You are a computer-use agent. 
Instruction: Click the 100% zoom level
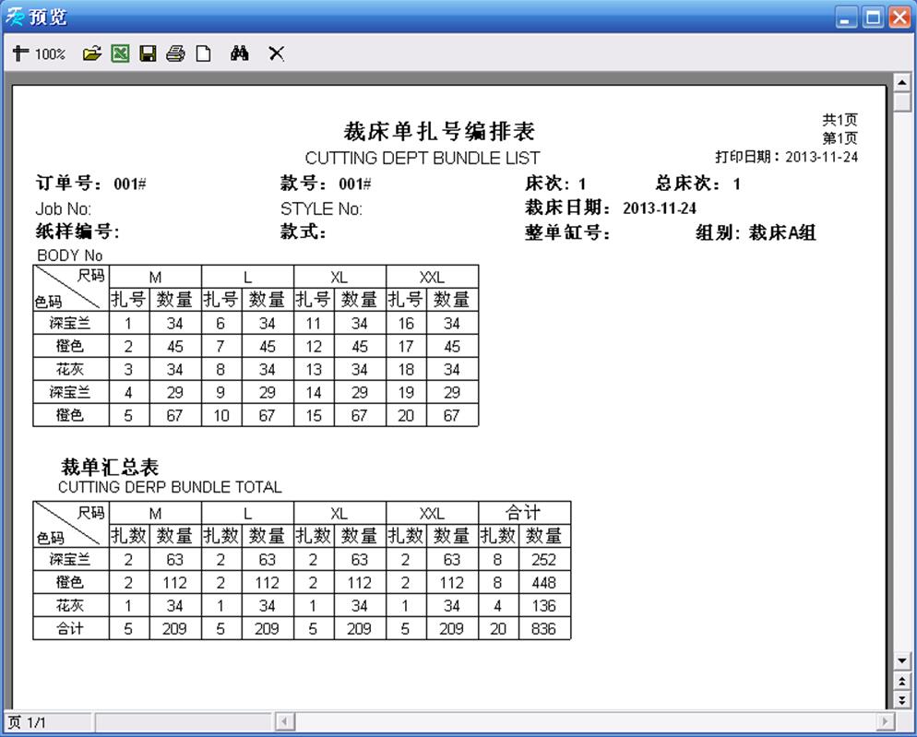pyautogui.click(x=50, y=54)
